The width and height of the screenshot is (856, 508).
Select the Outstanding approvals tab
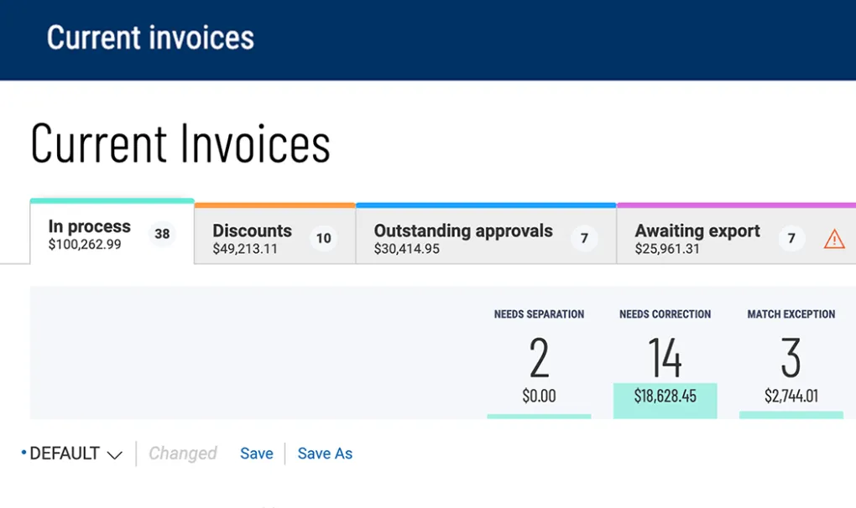coord(462,238)
